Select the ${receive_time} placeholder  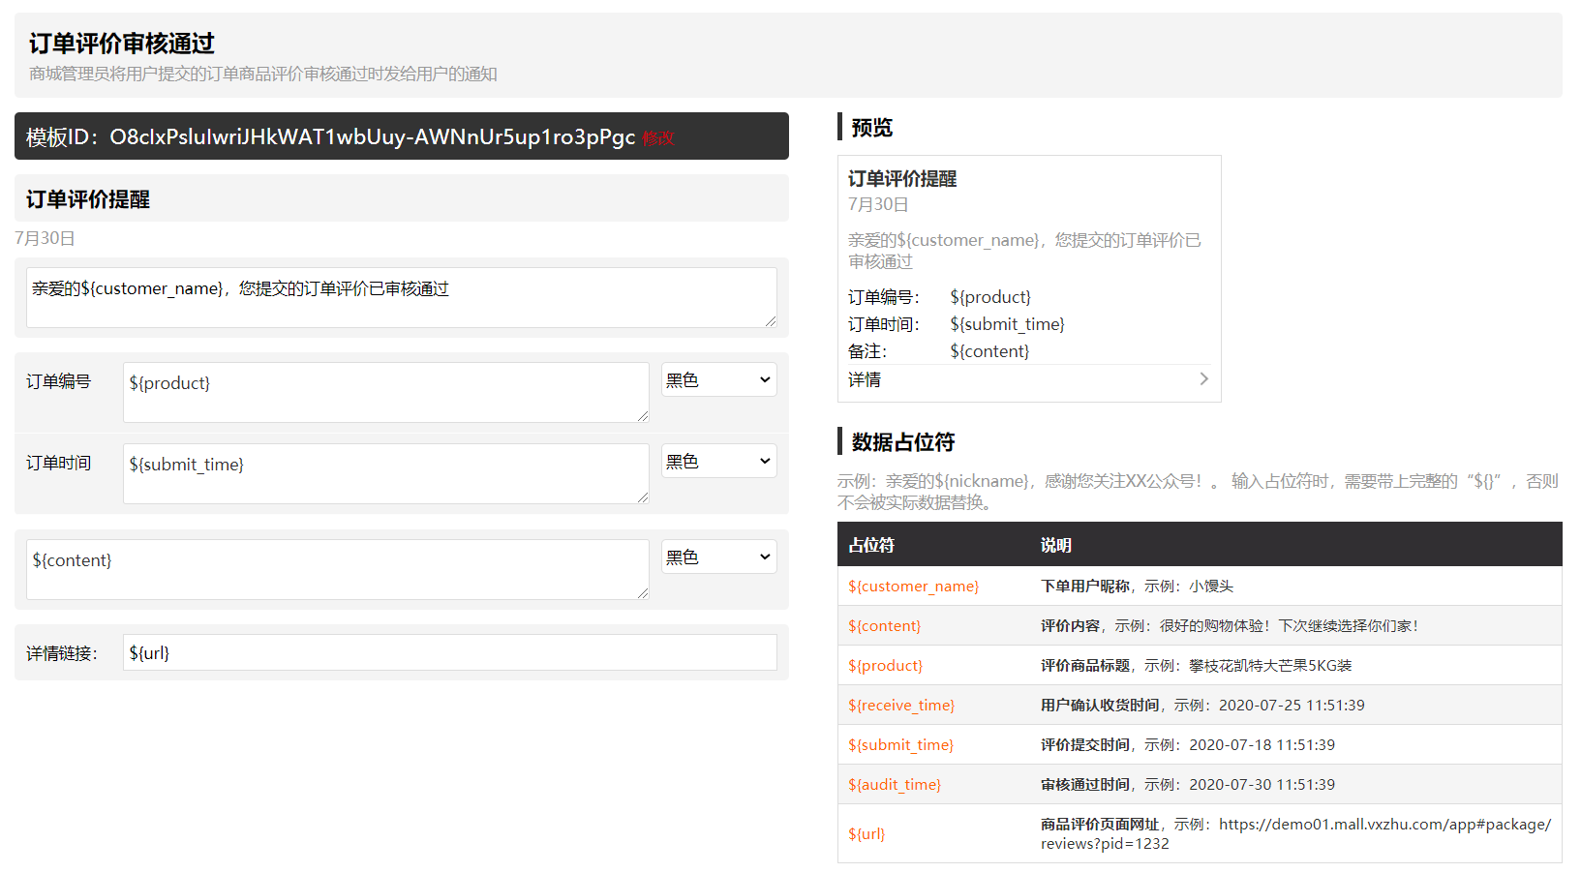click(x=900, y=705)
